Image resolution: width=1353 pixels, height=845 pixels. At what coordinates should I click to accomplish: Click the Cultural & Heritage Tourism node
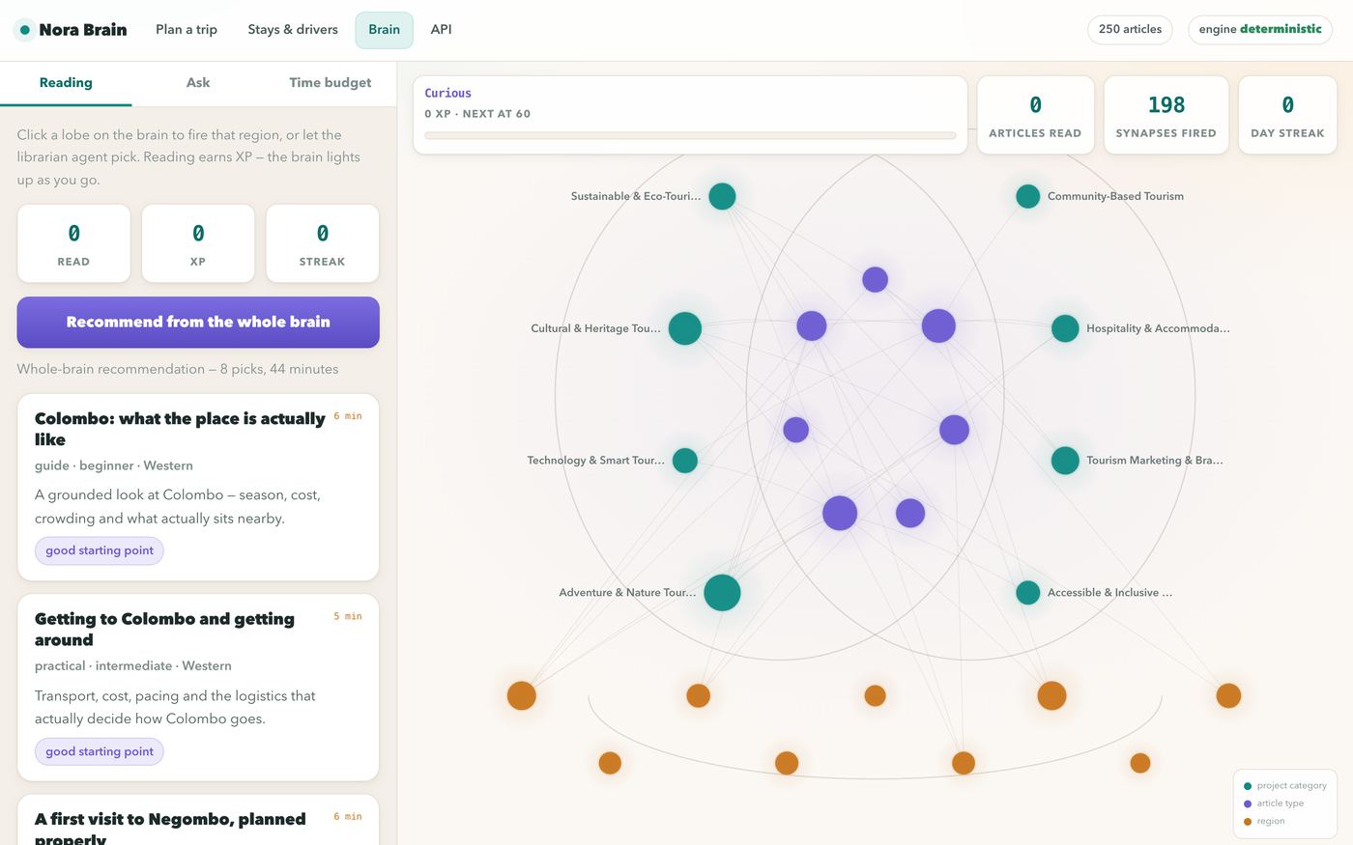[685, 328]
